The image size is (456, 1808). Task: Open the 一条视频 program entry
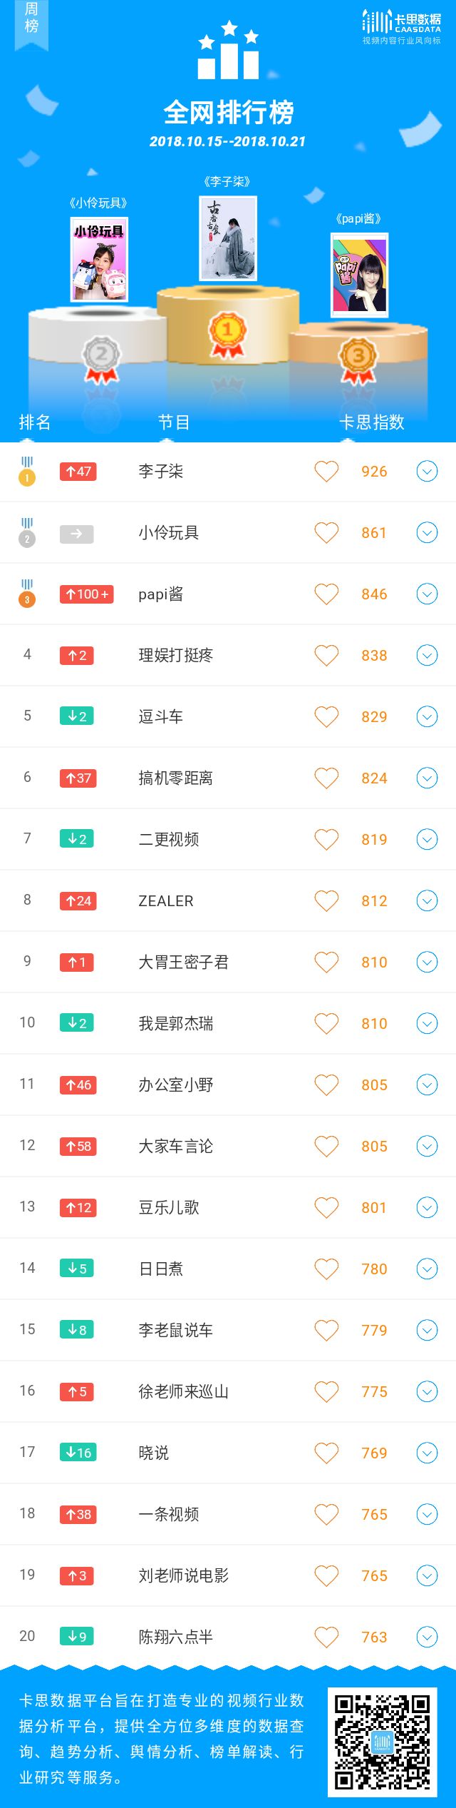tap(169, 1515)
